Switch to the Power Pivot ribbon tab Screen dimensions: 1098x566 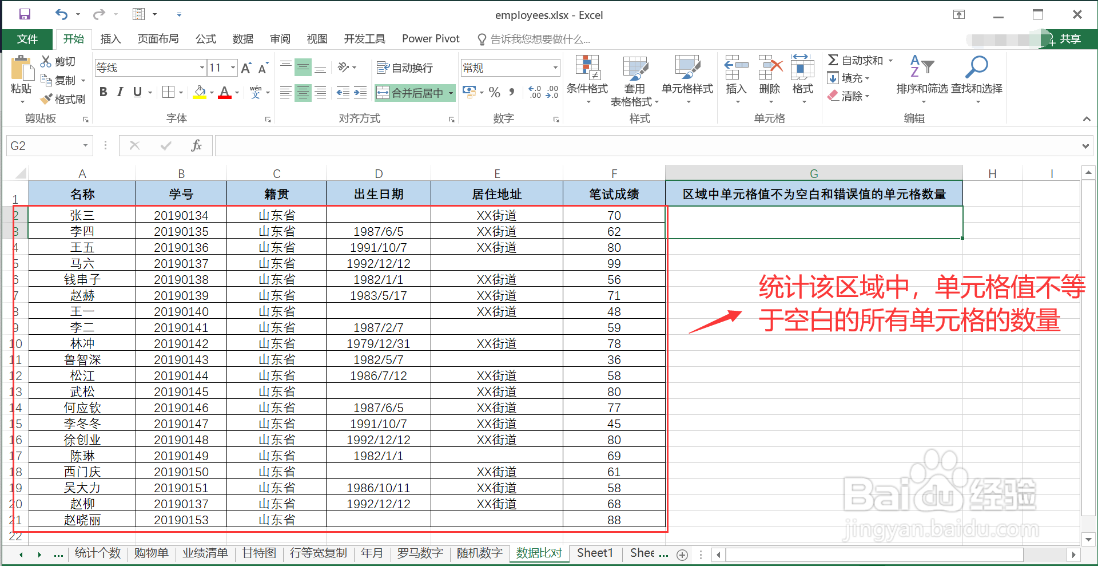431,38
